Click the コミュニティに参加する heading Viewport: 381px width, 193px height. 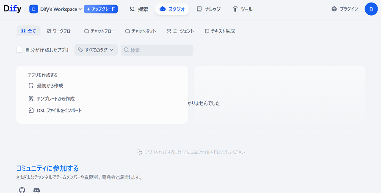pyautogui.click(x=47, y=168)
